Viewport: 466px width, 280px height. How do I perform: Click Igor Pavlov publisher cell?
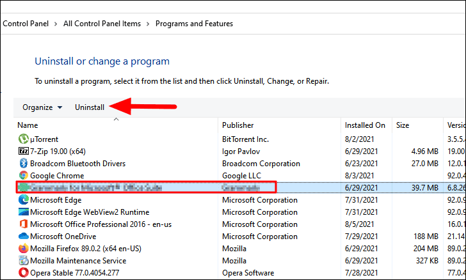click(x=241, y=151)
